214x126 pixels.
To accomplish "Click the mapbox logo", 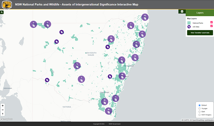I will tap(6, 119).
